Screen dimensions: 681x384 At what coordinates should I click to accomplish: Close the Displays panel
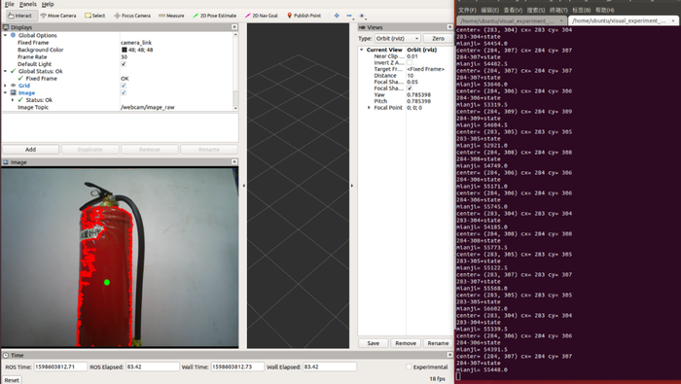[x=234, y=27]
